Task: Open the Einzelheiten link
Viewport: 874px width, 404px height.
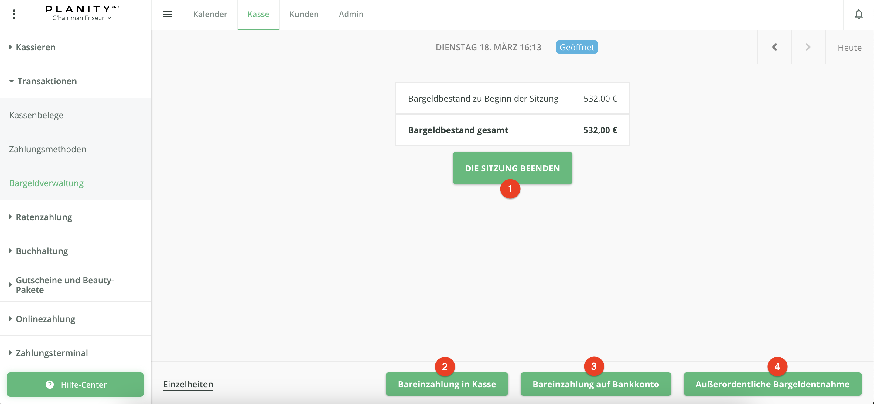Action: point(188,384)
